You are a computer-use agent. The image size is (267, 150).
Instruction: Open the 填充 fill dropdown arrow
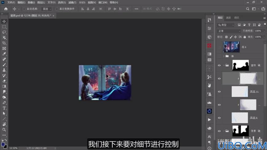pos(264,37)
